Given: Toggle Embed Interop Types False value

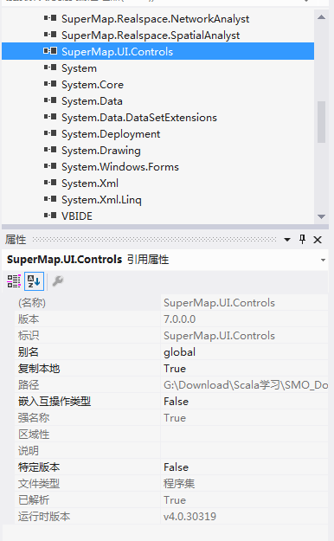Looking at the screenshot, I should (x=244, y=402).
